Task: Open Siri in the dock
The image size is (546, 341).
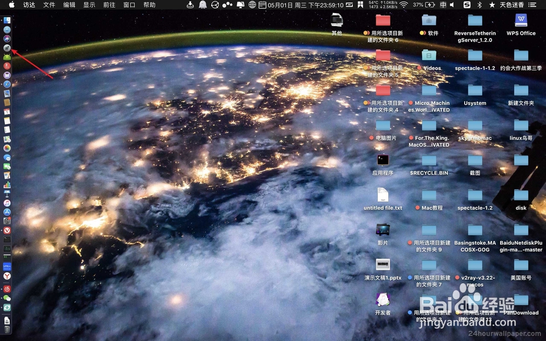Action: click(7, 38)
